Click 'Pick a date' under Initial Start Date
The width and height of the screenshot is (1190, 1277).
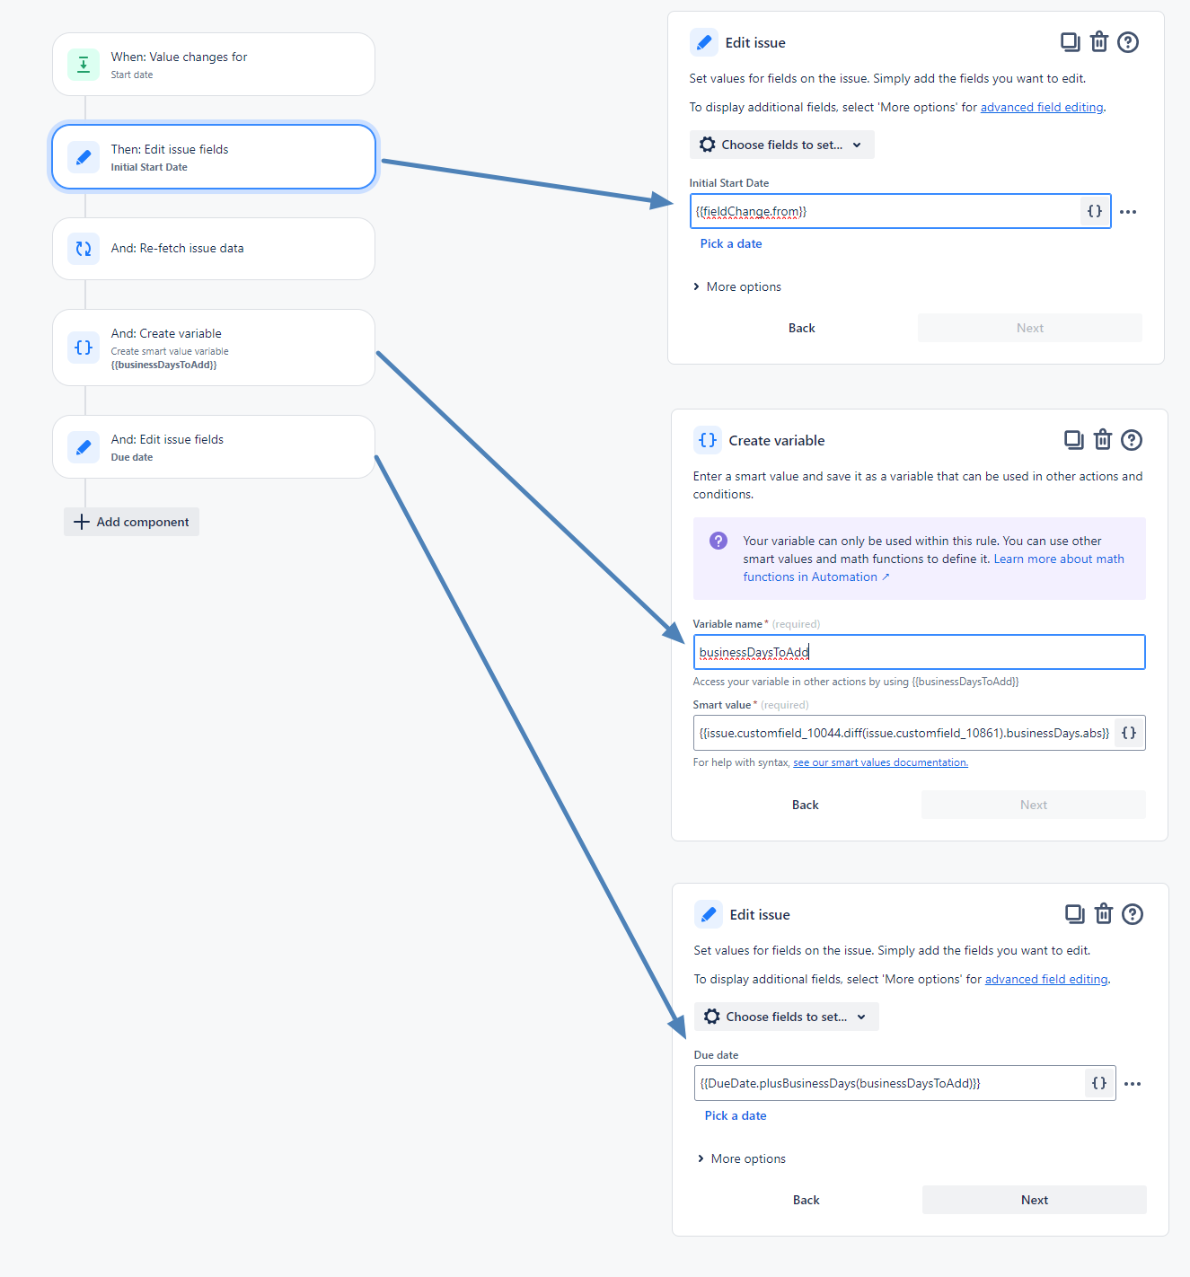point(731,243)
